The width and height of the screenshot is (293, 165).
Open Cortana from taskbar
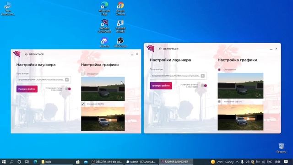19,162
